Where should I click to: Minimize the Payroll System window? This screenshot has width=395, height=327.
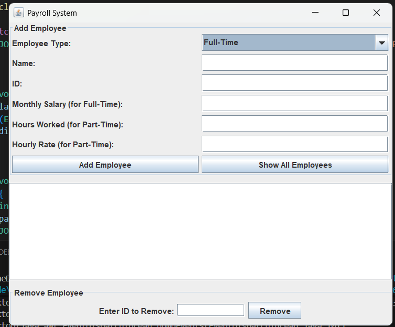[x=315, y=13]
